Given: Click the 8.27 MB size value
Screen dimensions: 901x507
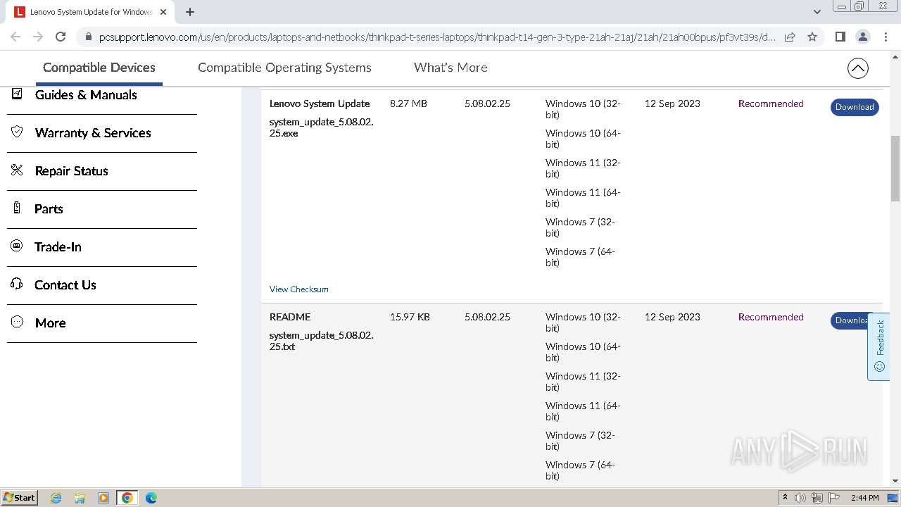Looking at the screenshot, I should click(x=408, y=104).
